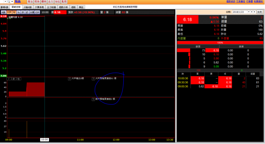Screen dimensions: 265x144
Task: Click the big red 6.18 price box
Action: (188, 19)
